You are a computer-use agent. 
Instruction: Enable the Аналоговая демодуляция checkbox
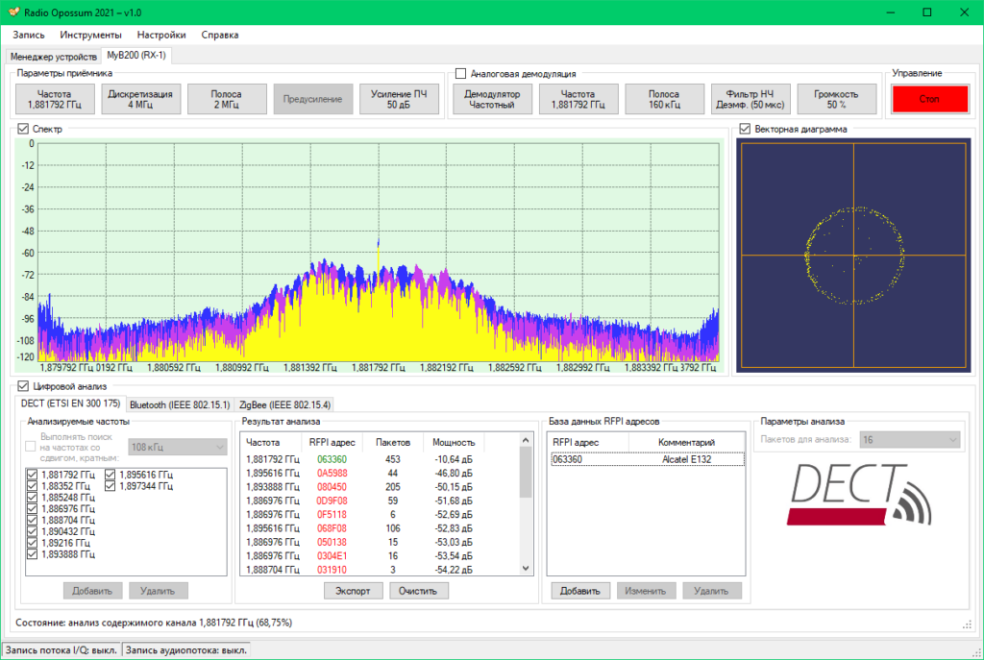(x=461, y=73)
